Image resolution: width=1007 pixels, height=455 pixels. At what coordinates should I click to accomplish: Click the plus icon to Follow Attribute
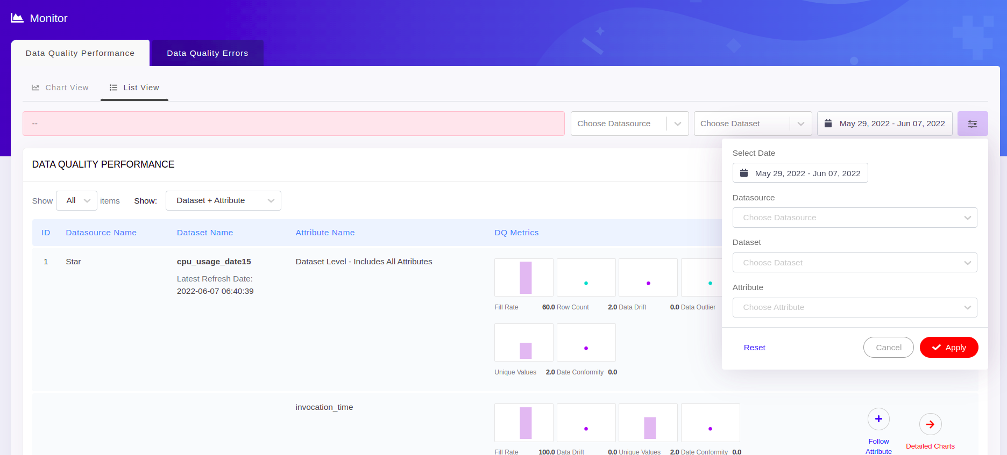(x=878, y=419)
